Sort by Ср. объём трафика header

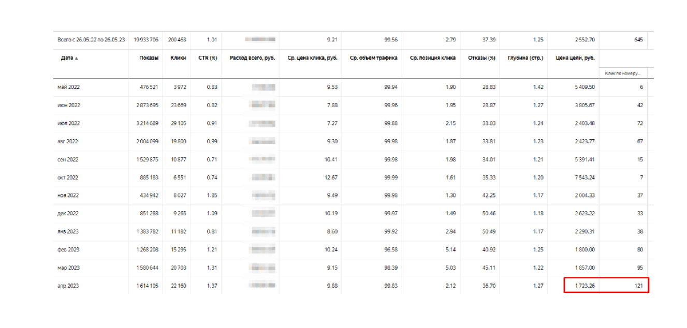click(373, 58)
